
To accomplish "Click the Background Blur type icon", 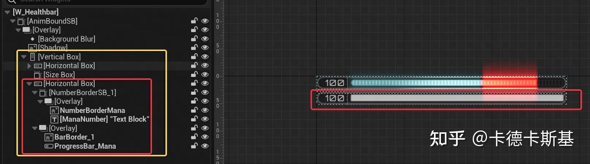I will [x=33, y=39].
